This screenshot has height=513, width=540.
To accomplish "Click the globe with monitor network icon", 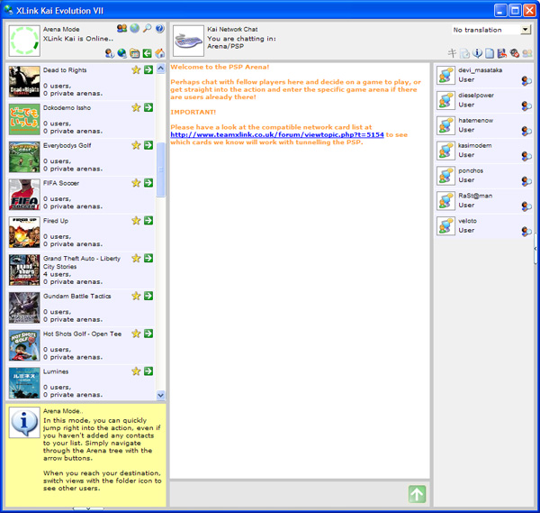I will coord(121,53).
